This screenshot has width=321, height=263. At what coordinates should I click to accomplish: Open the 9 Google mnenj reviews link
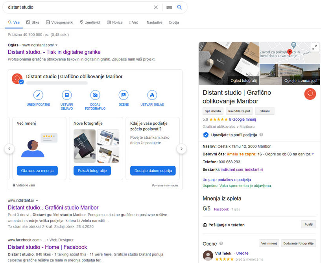242,120
